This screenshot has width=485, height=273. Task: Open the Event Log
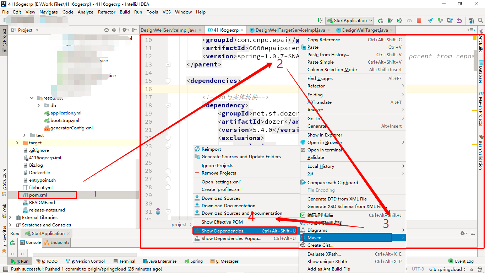[461, 261]
